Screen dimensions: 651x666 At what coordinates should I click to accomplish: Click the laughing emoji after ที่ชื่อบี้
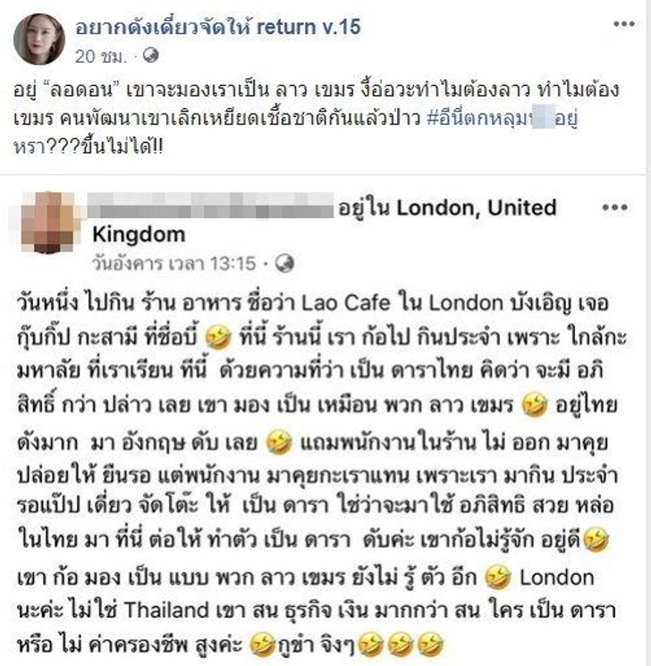click(218, 337)
